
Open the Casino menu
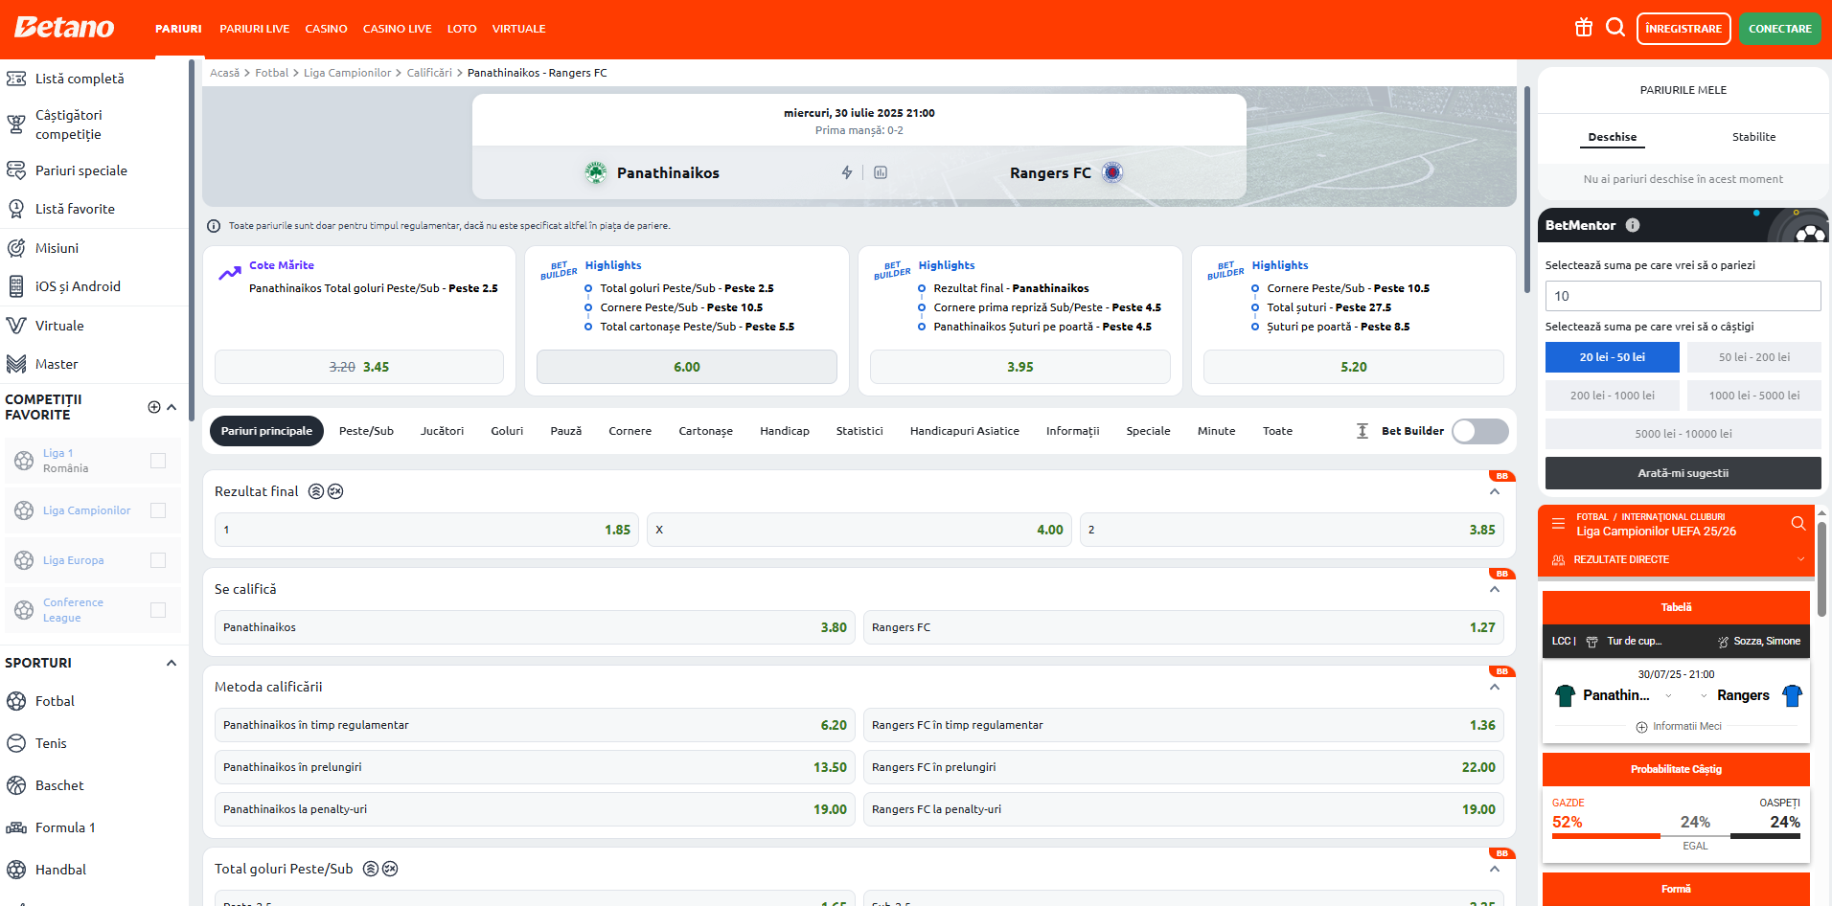click(326, 29)
